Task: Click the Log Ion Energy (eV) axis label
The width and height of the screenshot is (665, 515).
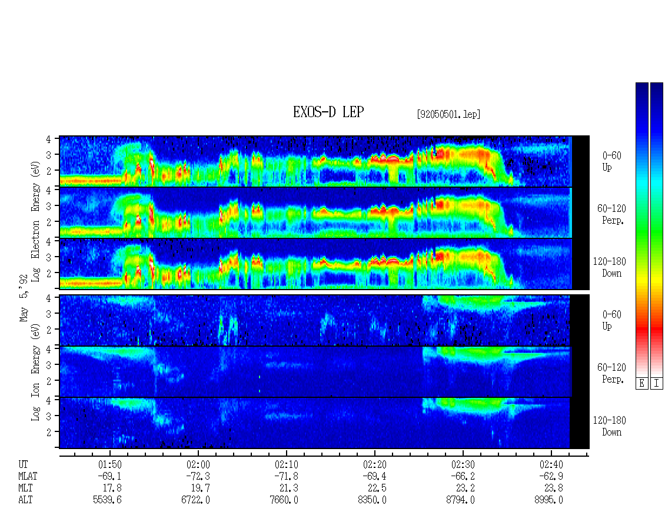Action: pos(35,372)
